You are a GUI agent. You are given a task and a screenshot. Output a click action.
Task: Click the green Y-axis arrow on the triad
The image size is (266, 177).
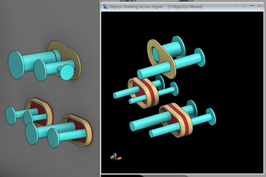tap(112, 158)
